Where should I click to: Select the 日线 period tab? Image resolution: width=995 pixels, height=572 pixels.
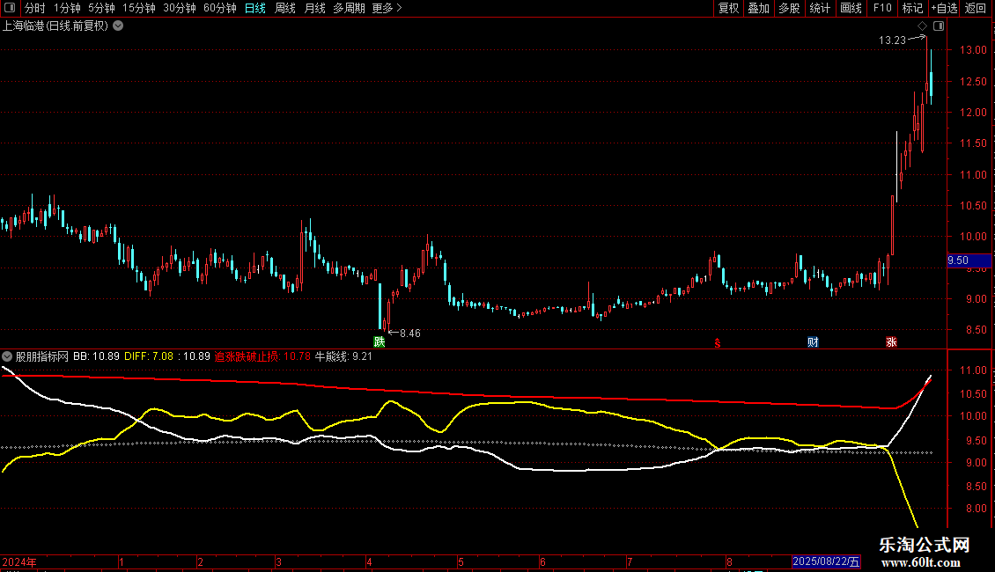[255, 8]
